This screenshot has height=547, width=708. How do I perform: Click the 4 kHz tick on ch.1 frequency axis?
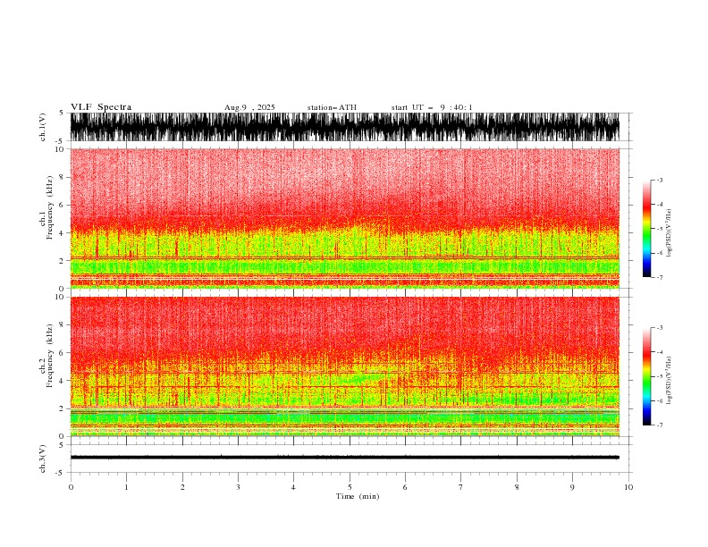[62, 233]
